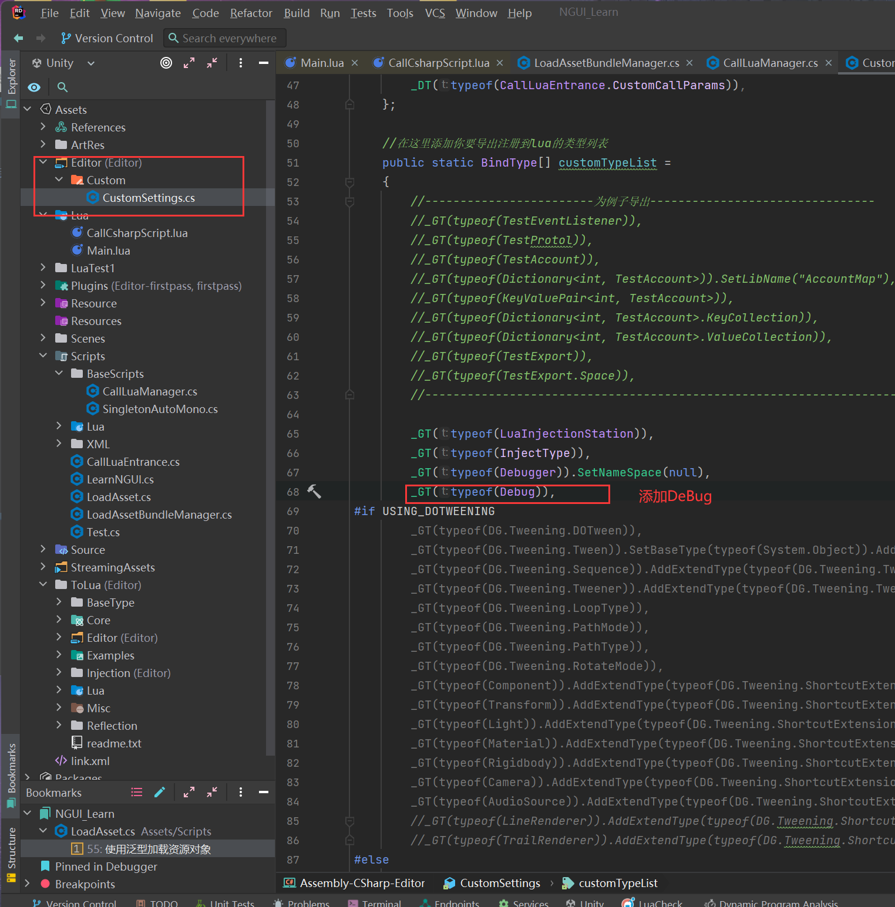The height and width of the screenshot is (907, 895).
Task: Click the Explorer search magnifier icon
Action: [62, 87]
